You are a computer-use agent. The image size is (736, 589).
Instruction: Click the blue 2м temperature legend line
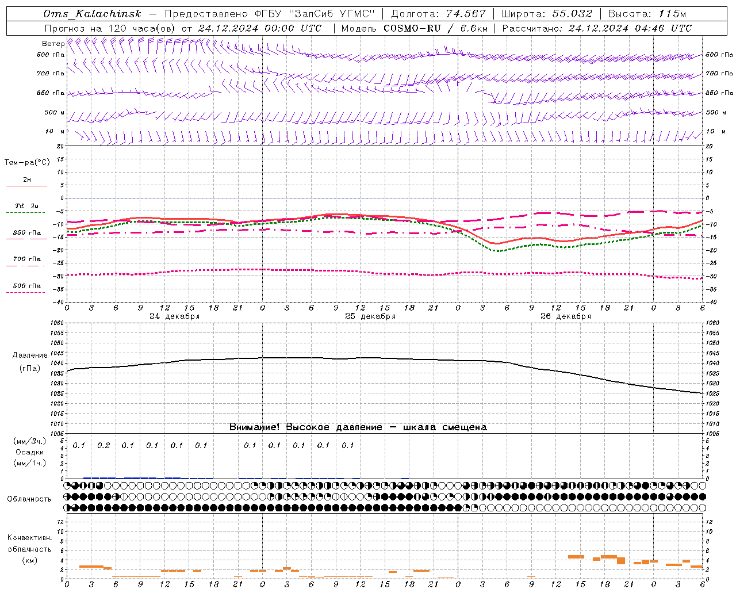pos(26,186)
